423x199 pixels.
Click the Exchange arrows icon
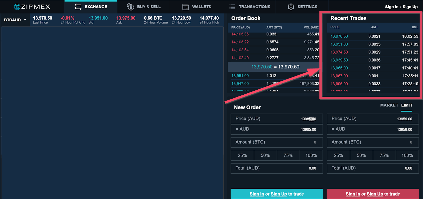pyautogui.click(x=78, y=7)
